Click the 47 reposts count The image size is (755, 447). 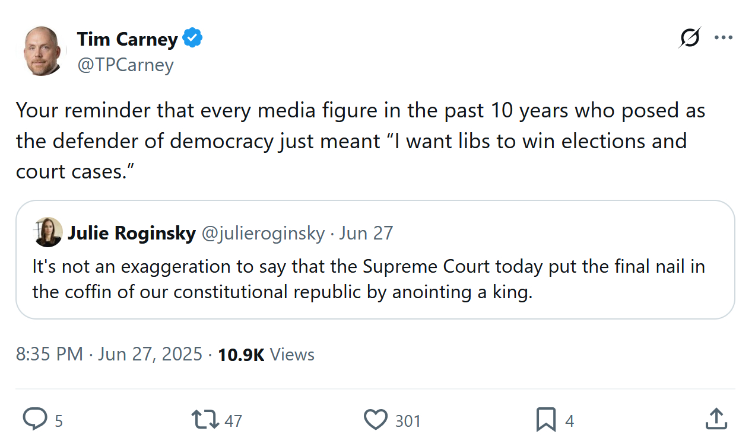pyautogui.click(x=233, y=421)
